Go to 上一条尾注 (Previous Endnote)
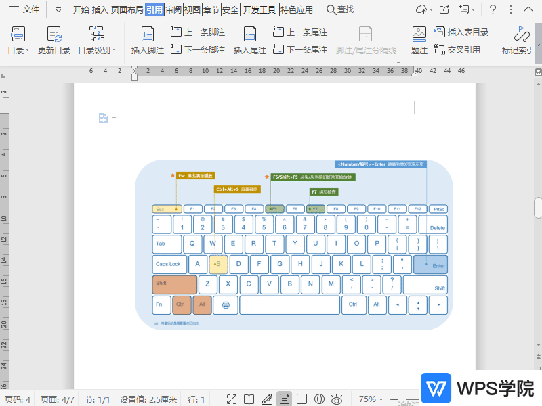 tap(300, 32)
